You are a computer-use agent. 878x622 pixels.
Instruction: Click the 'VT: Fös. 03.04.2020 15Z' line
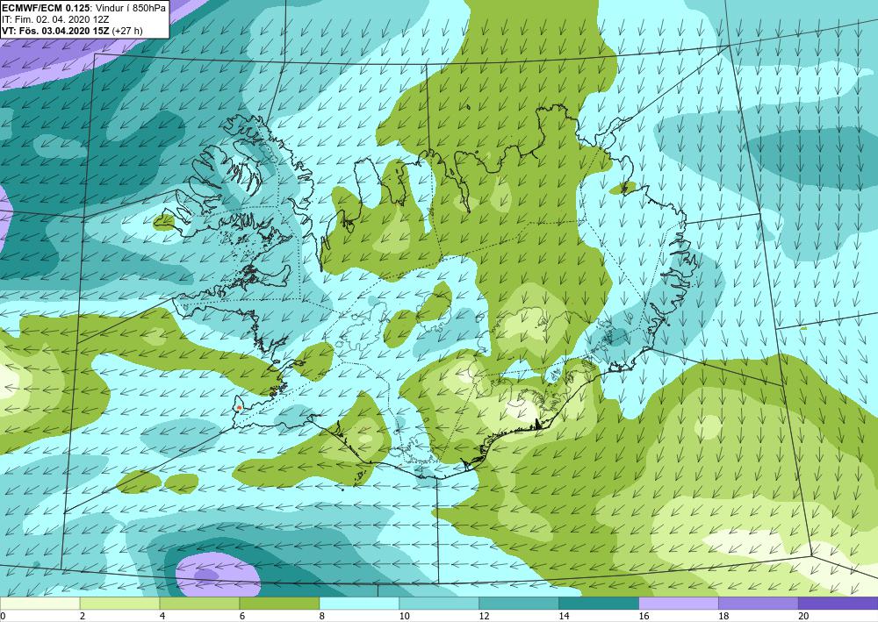click(55, 31)
